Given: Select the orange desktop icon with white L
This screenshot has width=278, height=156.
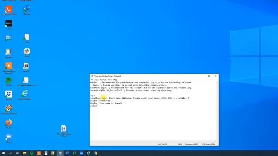Looking at the screenshot, I should 9,10.
